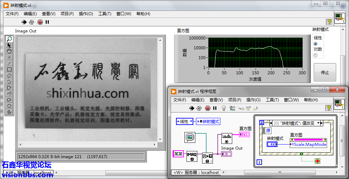Click Run Continuously in front panel toolbar

(31, 22)
